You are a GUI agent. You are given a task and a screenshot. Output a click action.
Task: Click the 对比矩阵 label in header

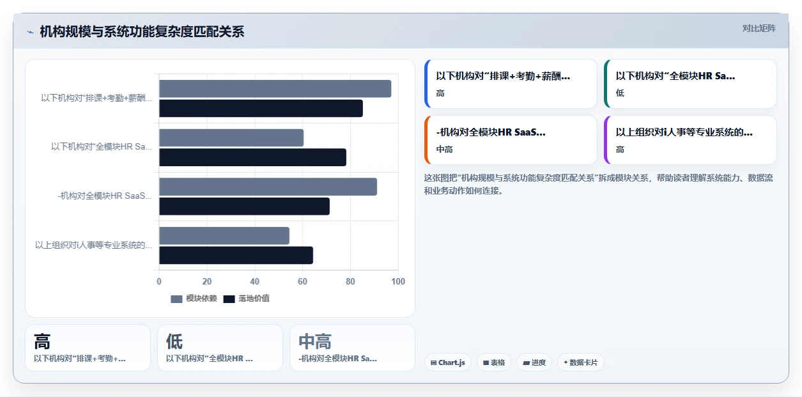pyautogui.click(x=759, y=28)
